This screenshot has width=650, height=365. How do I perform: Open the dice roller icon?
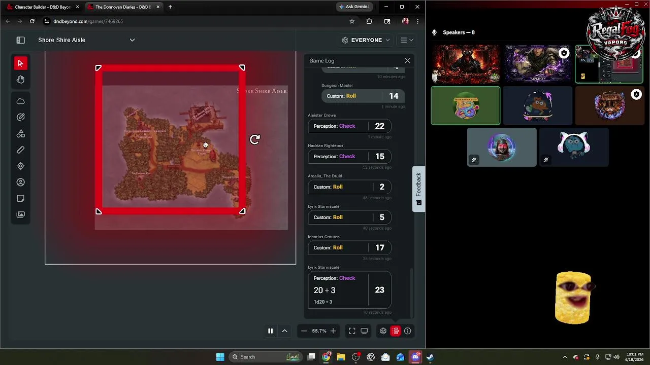[x=383, y=331]
